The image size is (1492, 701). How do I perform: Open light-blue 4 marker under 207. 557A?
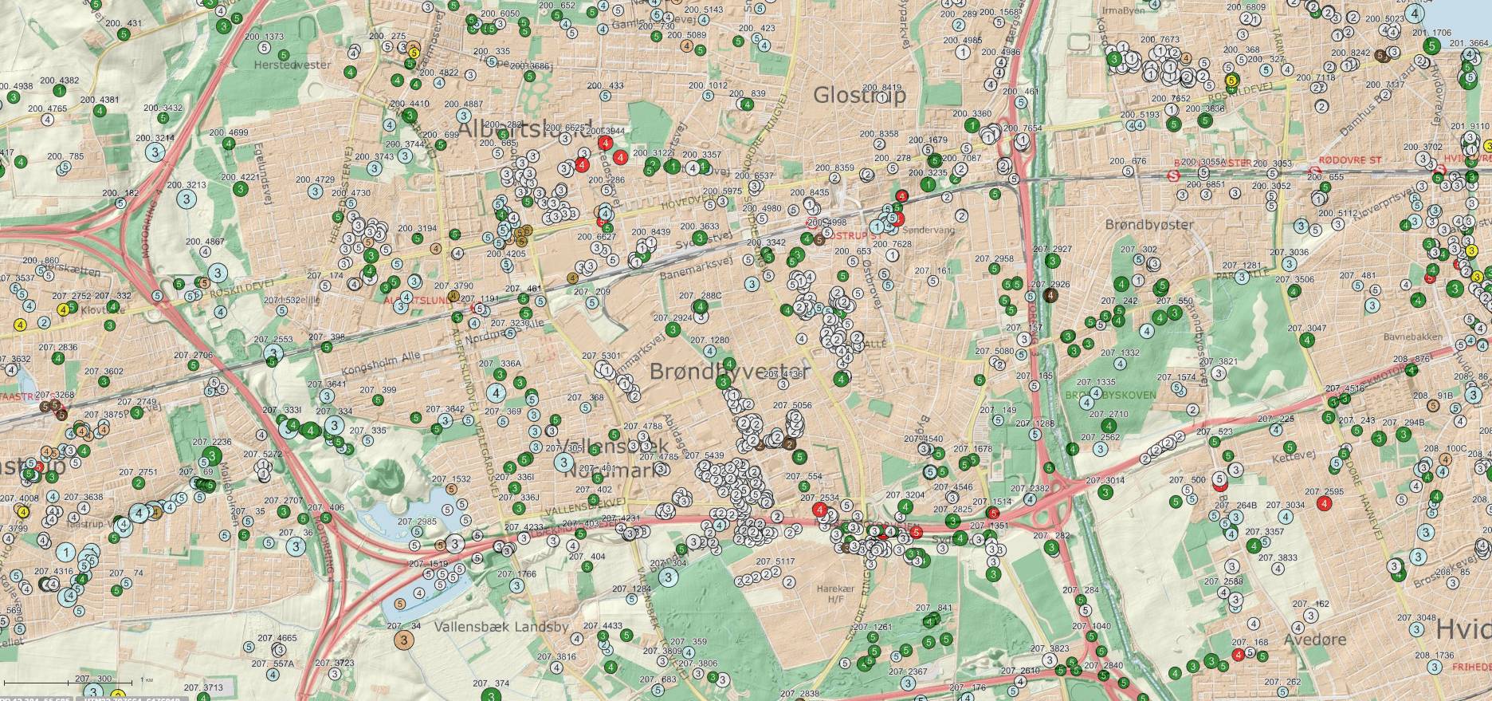tap(273, 675)
